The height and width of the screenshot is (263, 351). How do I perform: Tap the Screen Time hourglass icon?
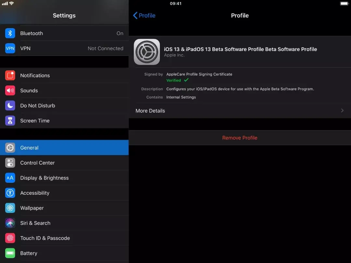(10, 120)
